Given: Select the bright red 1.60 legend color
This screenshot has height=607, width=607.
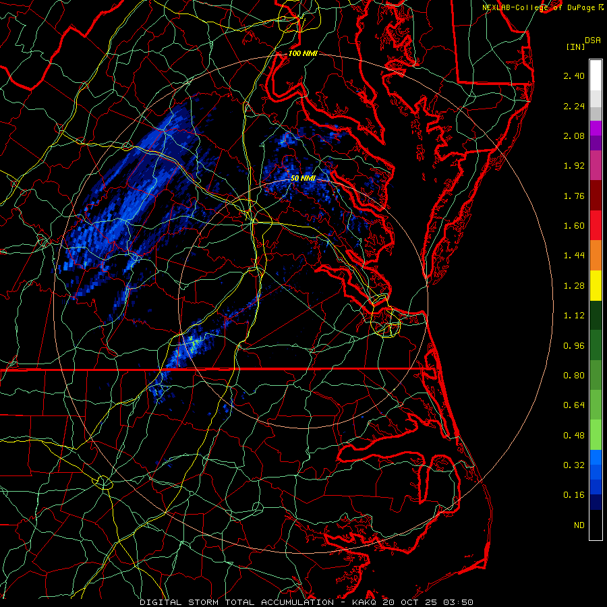Looking at the screenshot, I should pyautogui.click(x=596, y=225).
